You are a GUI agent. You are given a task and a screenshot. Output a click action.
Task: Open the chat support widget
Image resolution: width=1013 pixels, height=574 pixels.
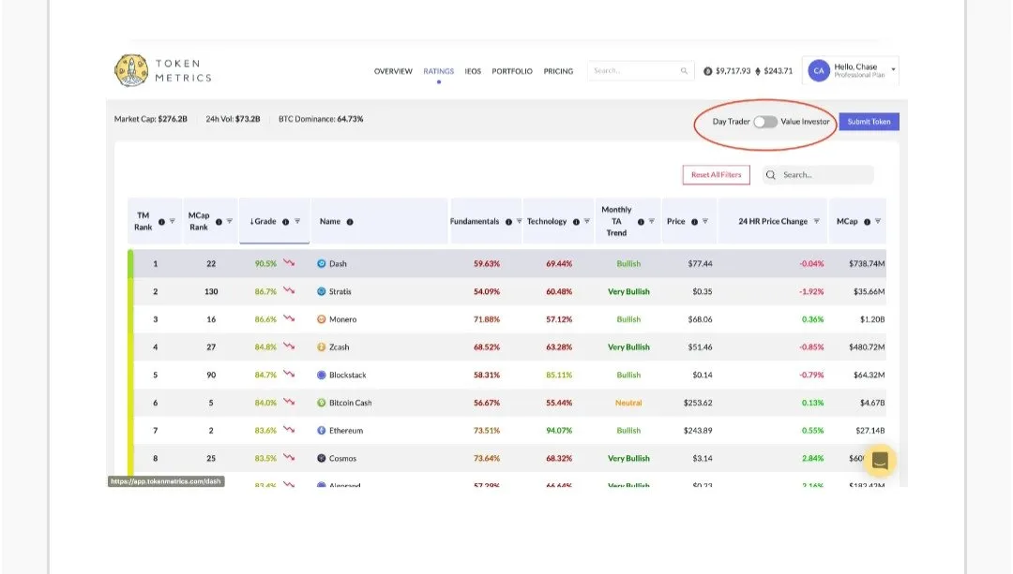pos(879,461)
